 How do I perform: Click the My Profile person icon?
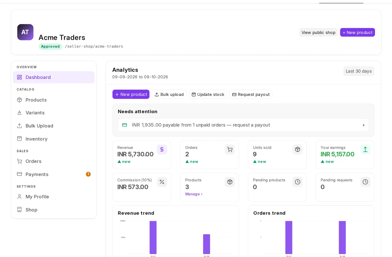20,197
